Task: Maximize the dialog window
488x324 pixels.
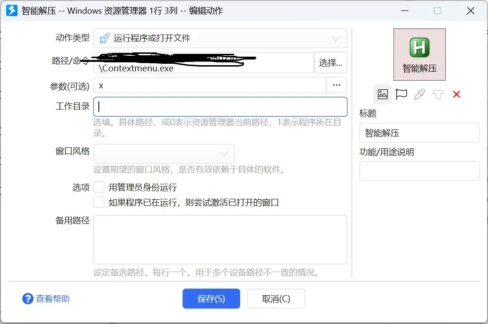Action: (x=437, y=10)
